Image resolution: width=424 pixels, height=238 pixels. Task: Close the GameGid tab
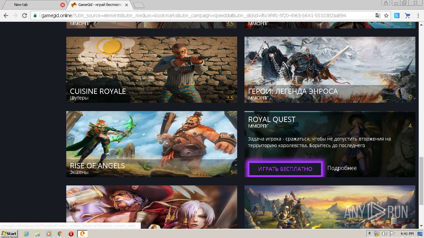pyautogui.click(x=127, y=5)
